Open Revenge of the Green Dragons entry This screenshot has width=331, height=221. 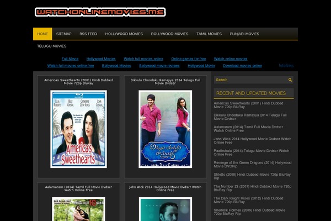click(x=253, y=164)
